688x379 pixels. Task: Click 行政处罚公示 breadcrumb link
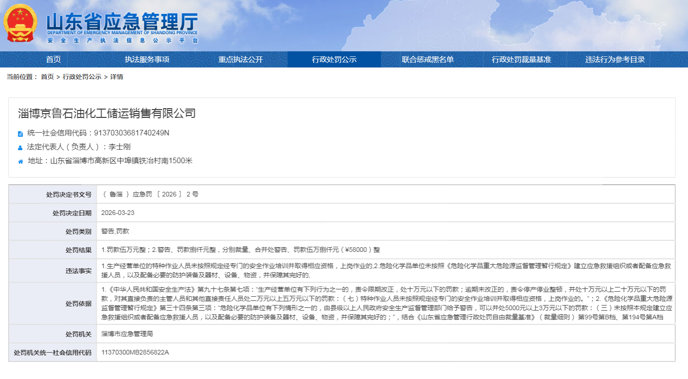(x=82, y=77)
